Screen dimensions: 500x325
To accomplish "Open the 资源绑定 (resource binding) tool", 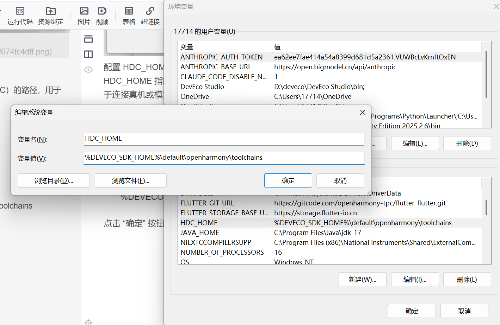I will (51, 16).
